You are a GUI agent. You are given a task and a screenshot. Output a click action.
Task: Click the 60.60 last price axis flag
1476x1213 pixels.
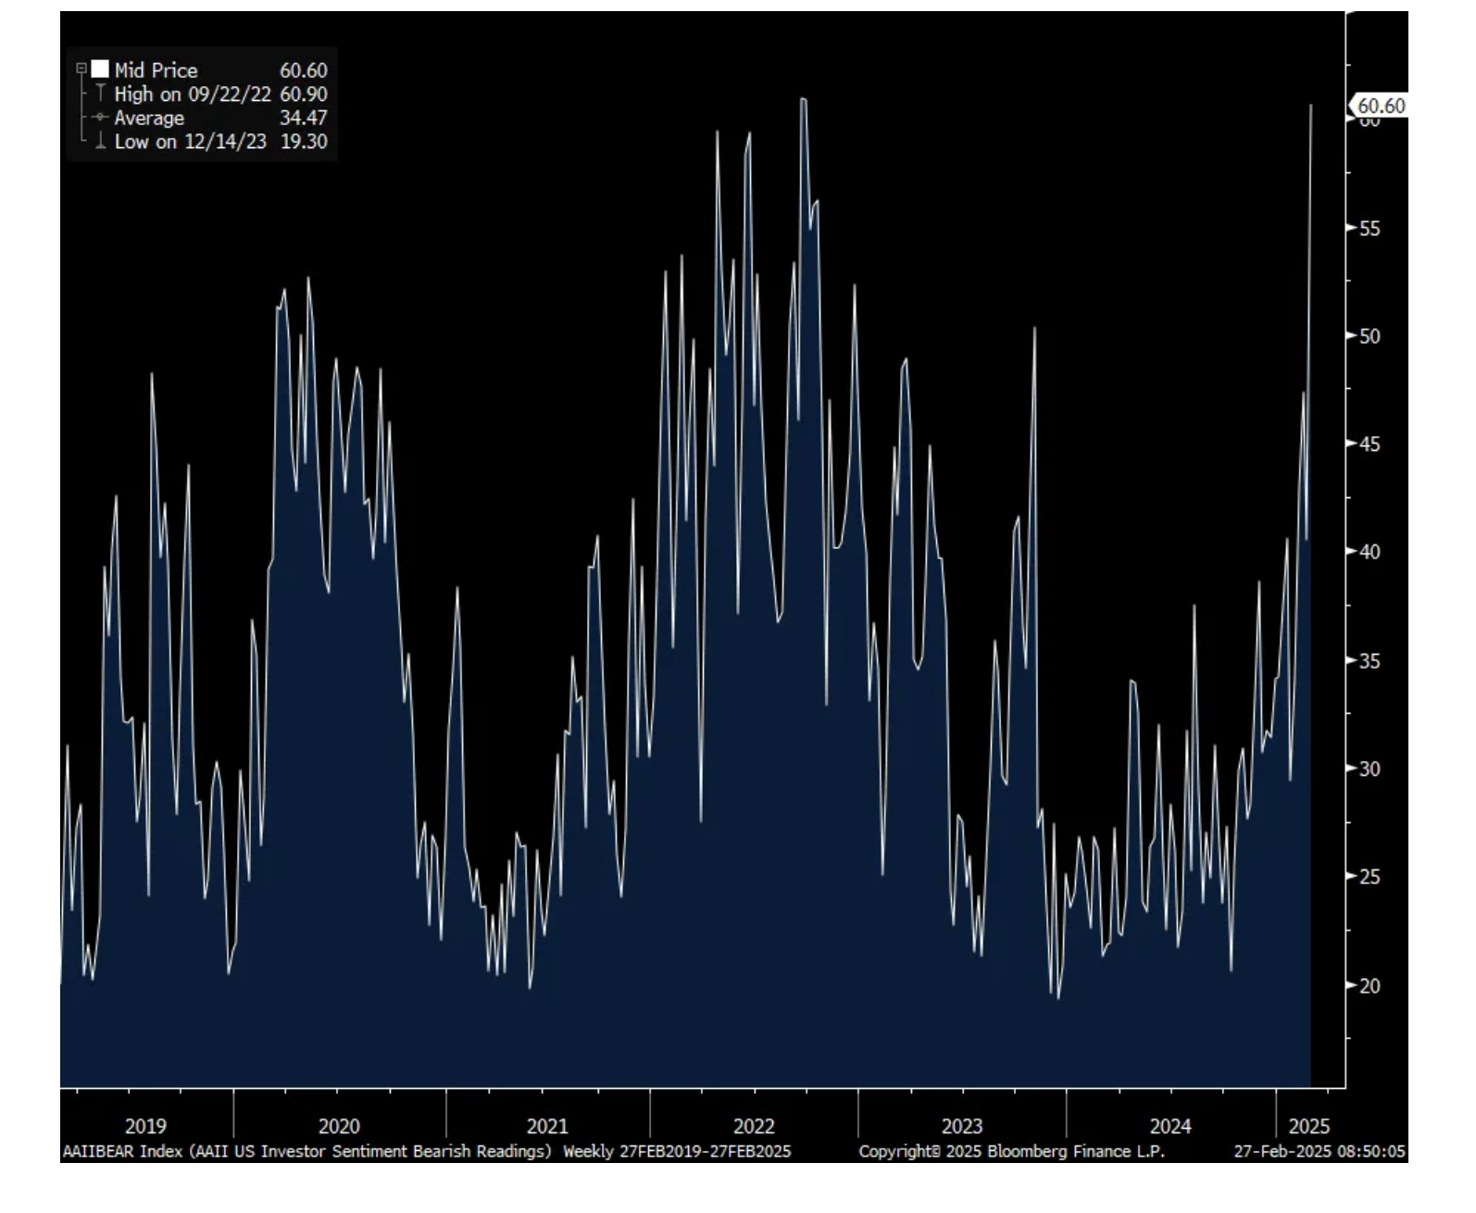(x=1380, y=106)
